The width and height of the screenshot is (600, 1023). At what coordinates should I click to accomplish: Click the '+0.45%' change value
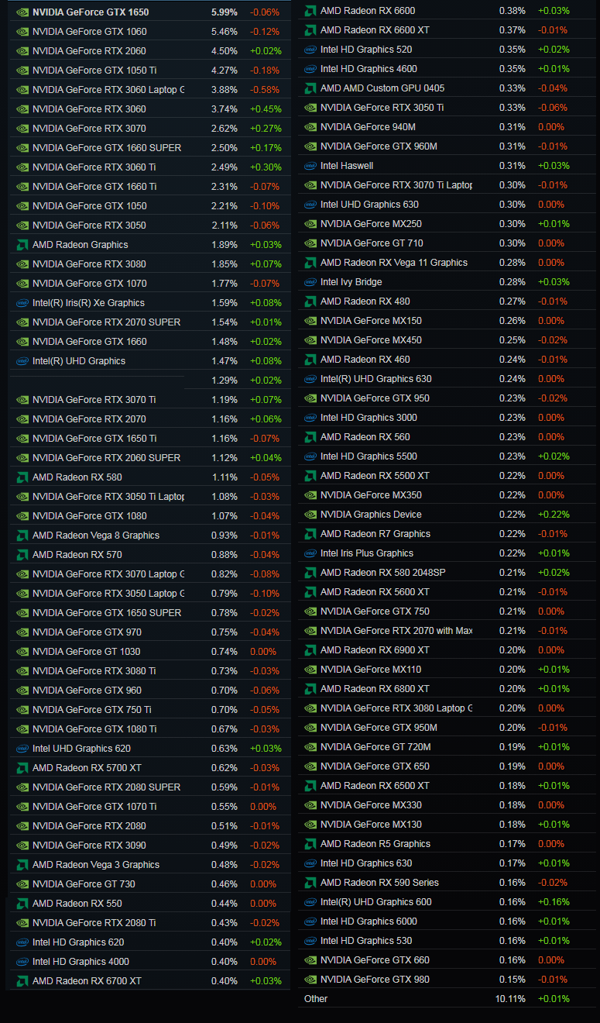(x=265, y=109)
